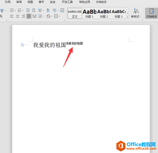Image resolution: width=158 pixels, height=153 pixels.
Task: Click the line spacing icon
Action: click(x=40, y=16)
